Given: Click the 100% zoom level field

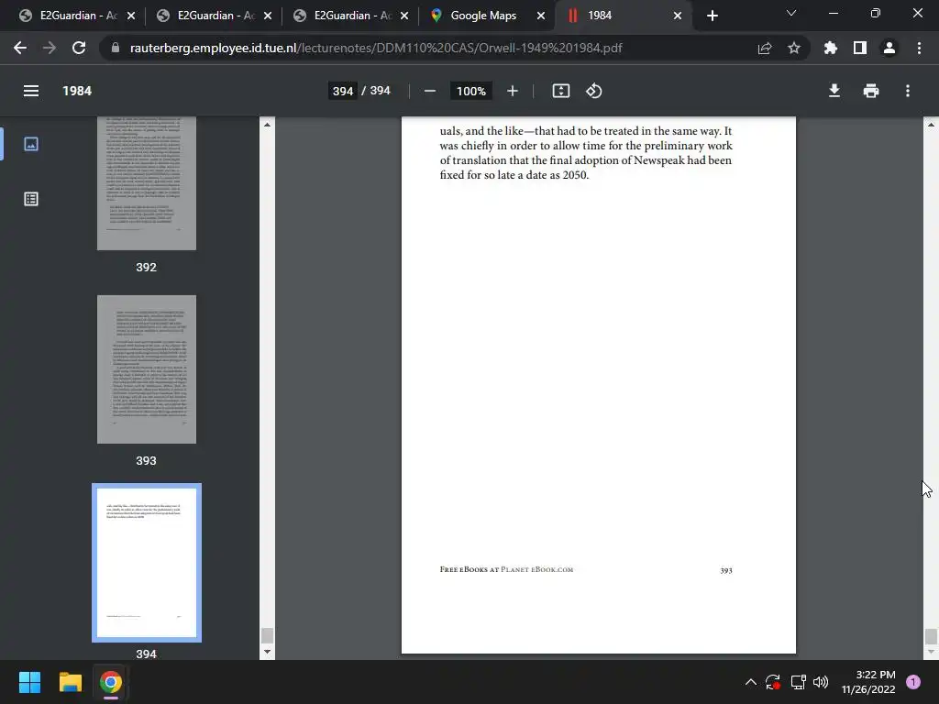Looking at the screenshot, I should 470,91.
